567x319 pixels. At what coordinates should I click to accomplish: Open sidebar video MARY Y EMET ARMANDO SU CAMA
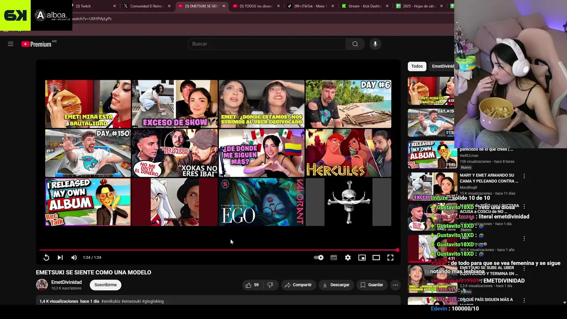(x=489, y=178)
